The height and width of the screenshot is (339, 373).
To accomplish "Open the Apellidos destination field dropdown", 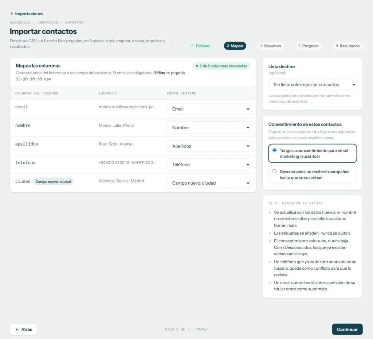I will click(209, 146).
